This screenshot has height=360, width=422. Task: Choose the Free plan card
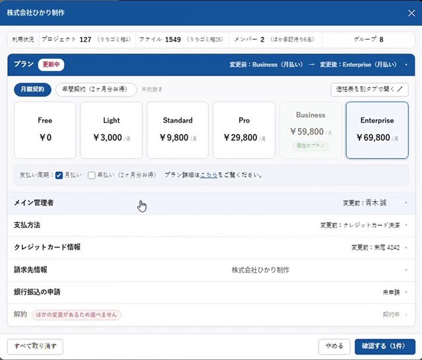tap(45, 131)
